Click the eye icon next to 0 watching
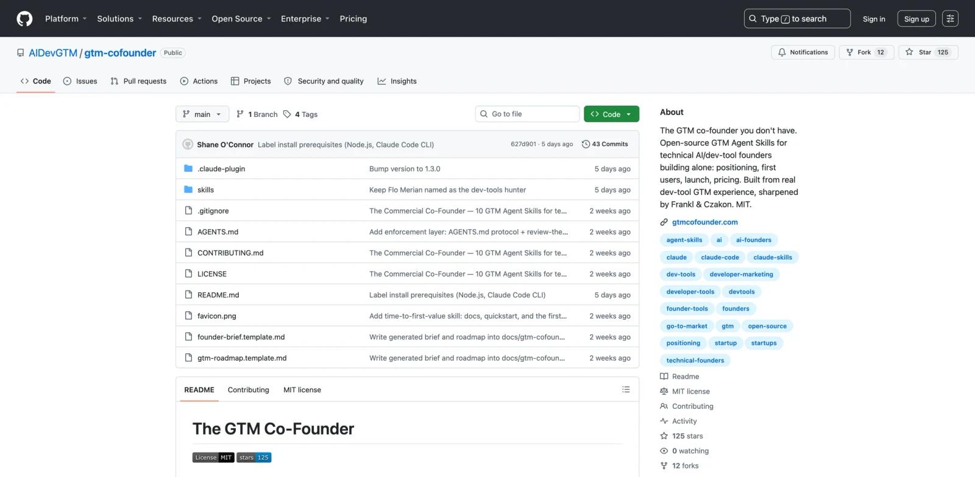Screen dimensions: 975x477 tap(664, 451)
